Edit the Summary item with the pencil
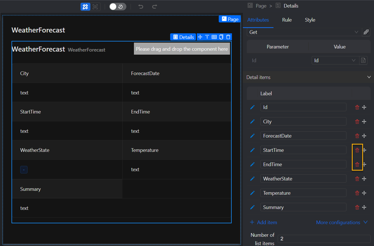374x246 pixels. [252, 207]
